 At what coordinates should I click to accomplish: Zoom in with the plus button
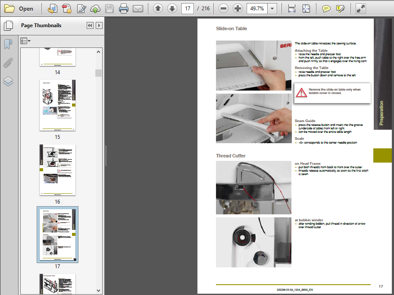pos(238,9)
